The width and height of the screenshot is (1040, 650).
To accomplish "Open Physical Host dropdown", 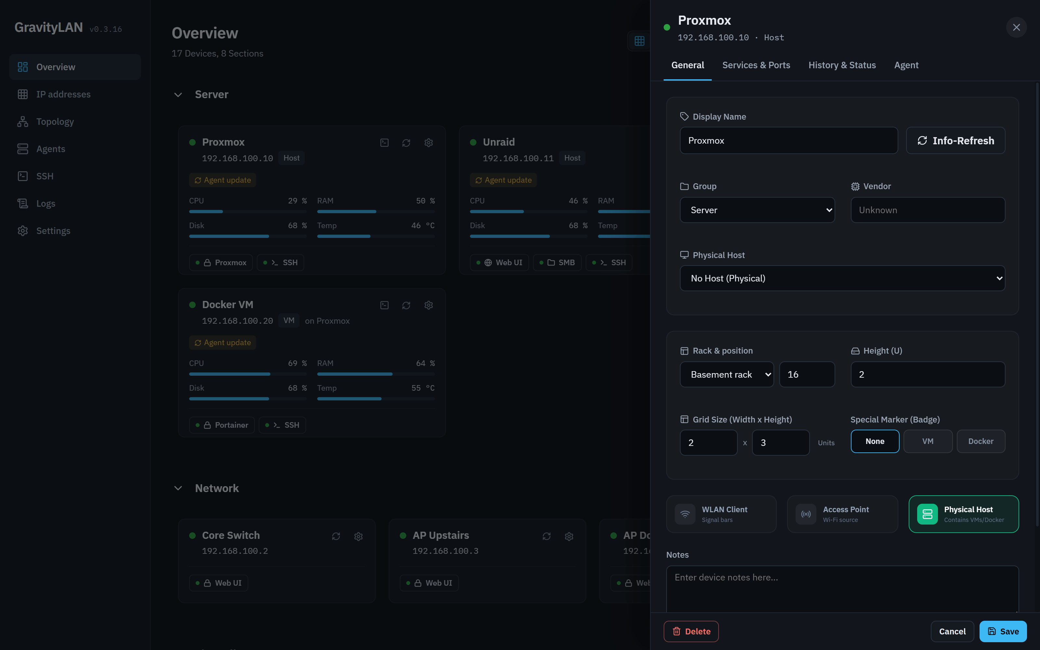I will [842, 279].
